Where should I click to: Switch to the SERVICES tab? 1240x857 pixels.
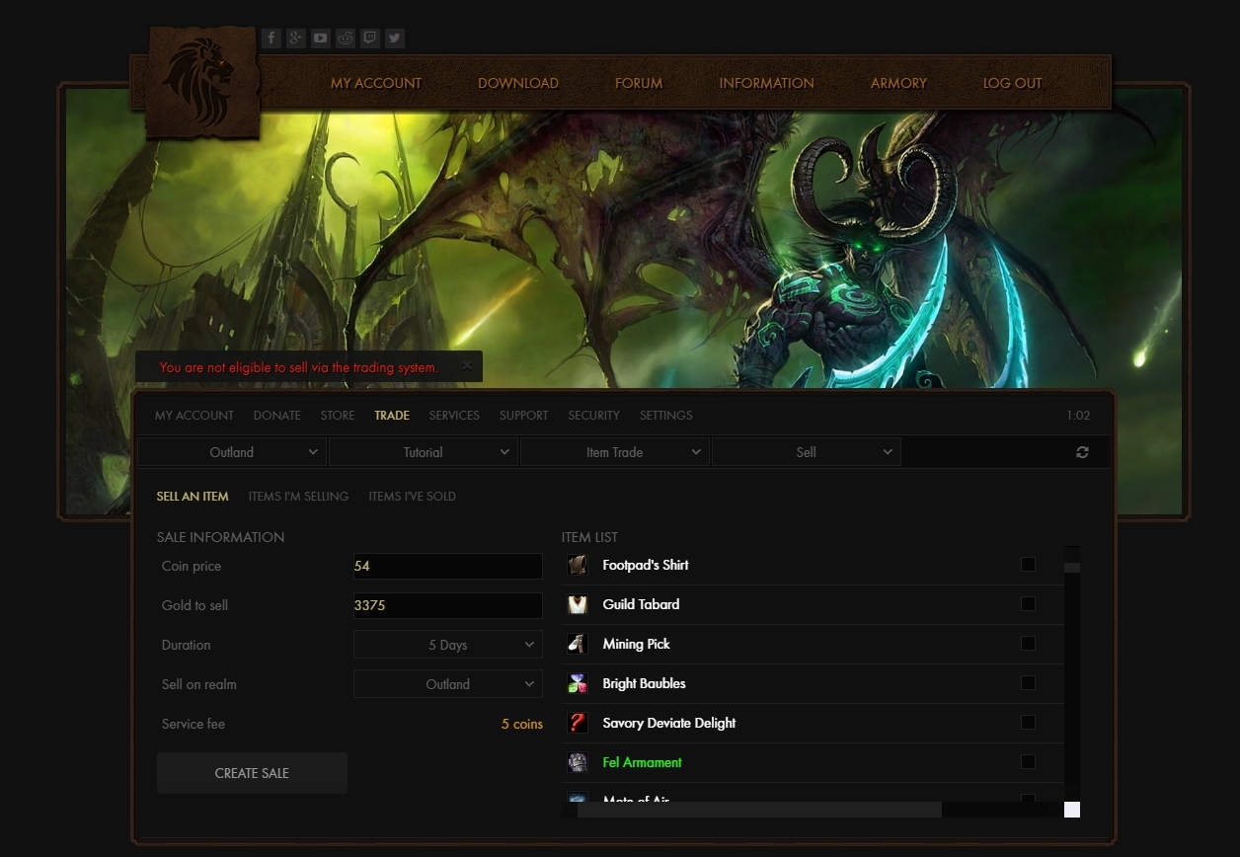(x=454, y=416)
